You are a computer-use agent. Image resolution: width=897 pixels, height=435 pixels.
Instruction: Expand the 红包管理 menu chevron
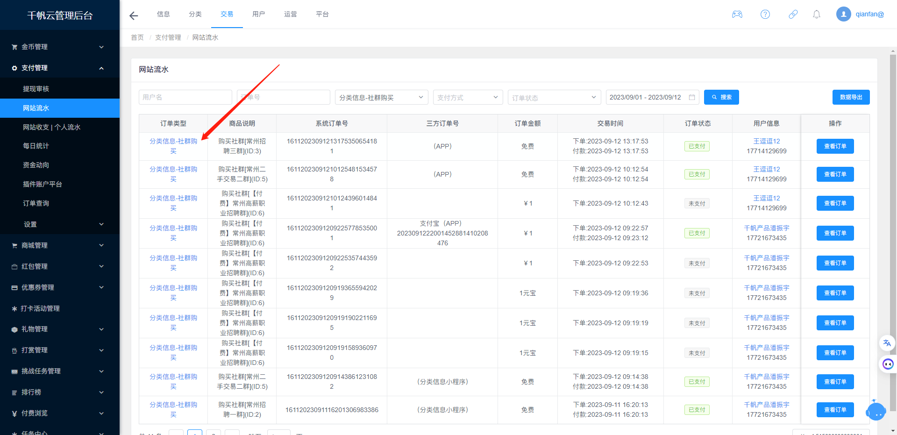tap(101, 266)
